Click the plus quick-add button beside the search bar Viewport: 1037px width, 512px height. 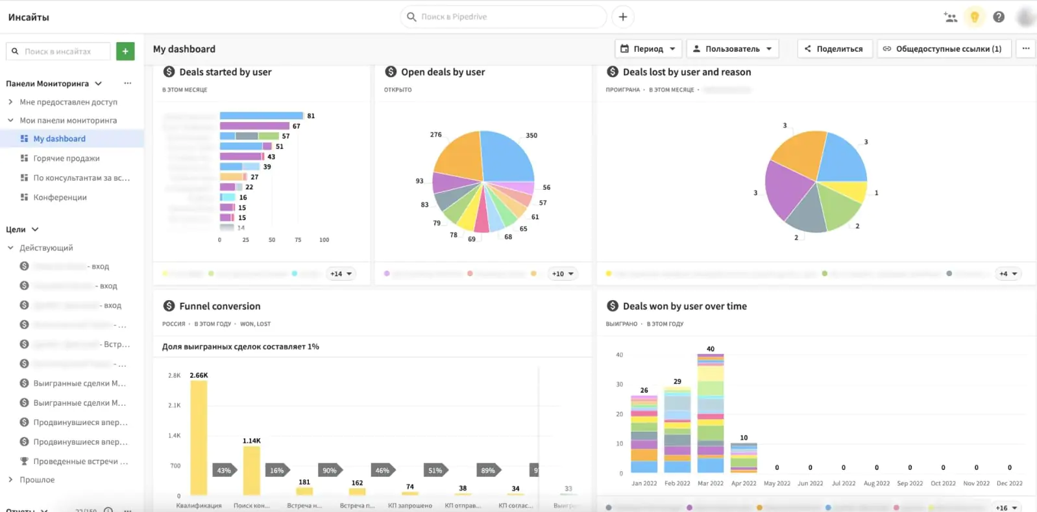point(622,17)
